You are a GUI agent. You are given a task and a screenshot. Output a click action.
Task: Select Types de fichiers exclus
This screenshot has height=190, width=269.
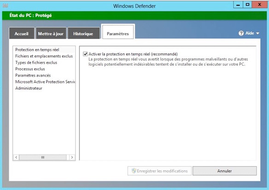[44, 62]
